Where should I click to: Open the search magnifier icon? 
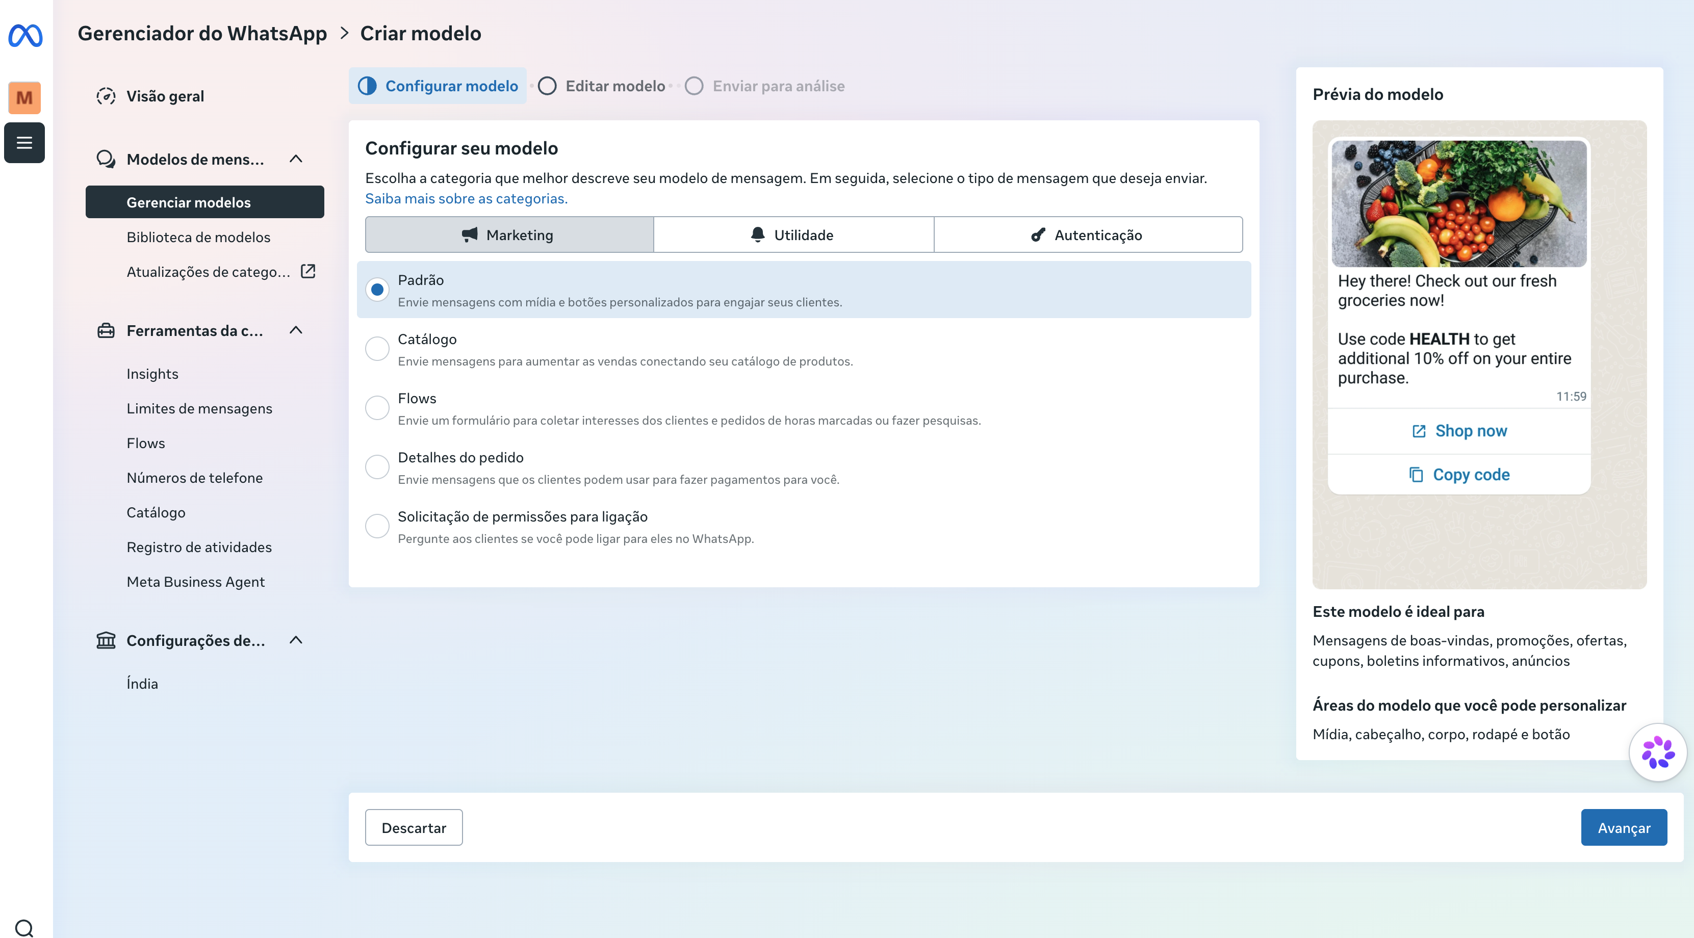point(24,927)
